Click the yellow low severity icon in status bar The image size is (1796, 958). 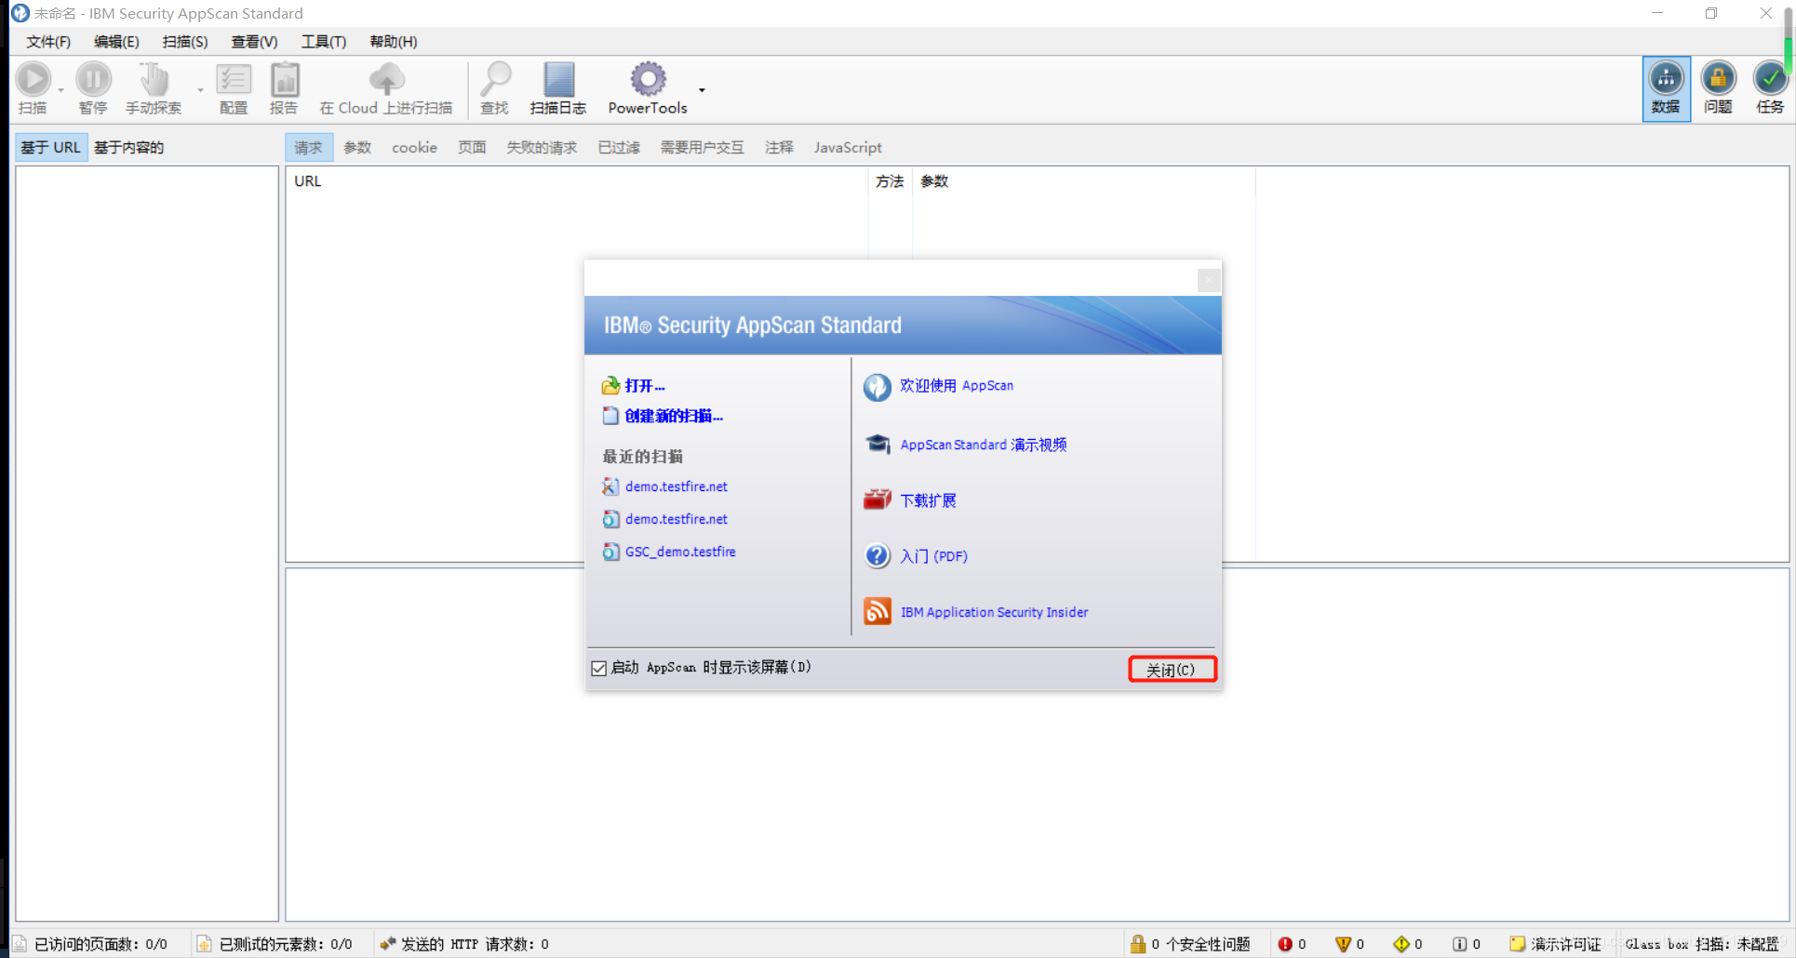(x=1401, y=944)
